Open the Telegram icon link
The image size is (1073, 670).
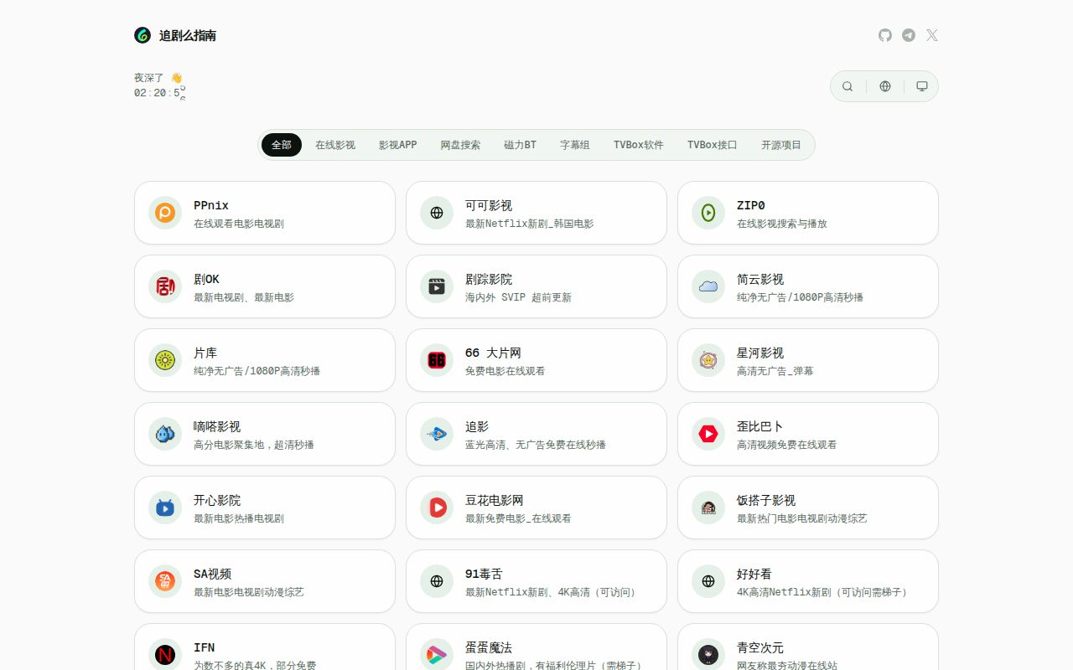coord(909,35)
